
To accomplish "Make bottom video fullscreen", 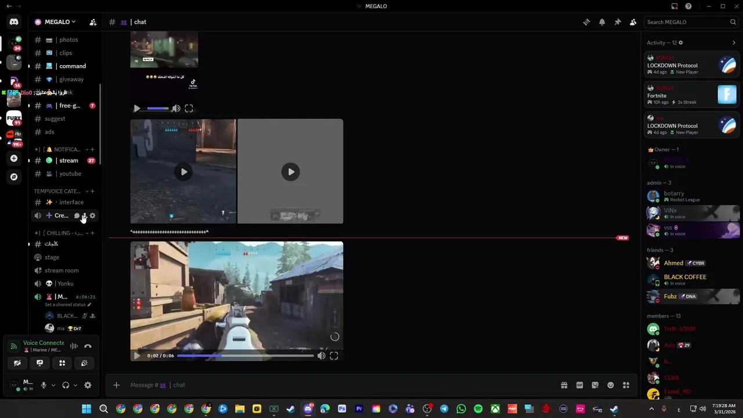I will (x=334, y=356).
